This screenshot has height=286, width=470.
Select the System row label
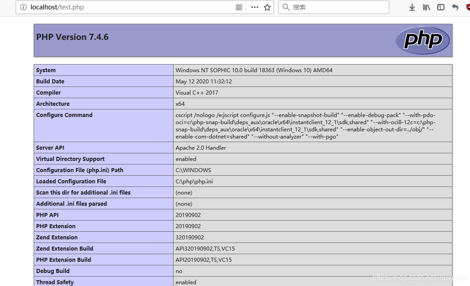click(46, 70)
